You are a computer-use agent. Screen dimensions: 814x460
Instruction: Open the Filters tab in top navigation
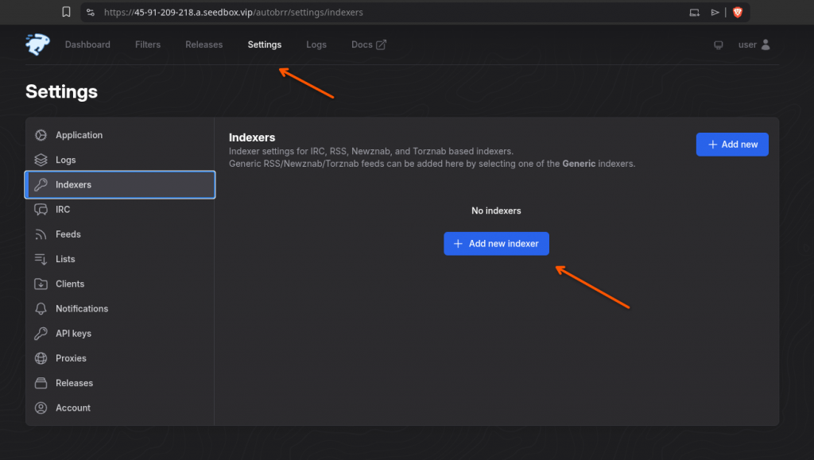pos(147,44)
